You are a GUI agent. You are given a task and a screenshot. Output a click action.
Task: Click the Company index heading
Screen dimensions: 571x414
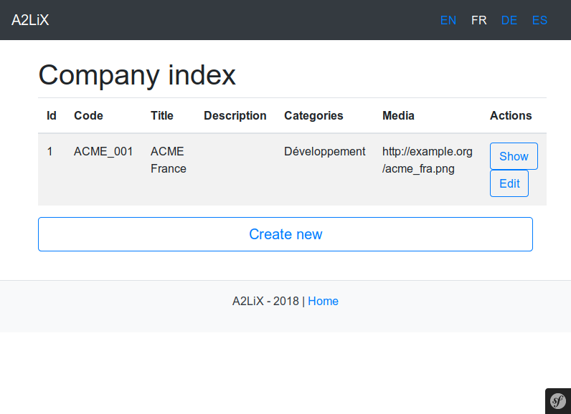pyautogui.click(x=137, y=75)
